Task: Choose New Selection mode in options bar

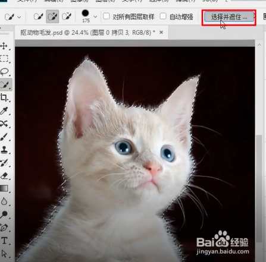Action: tap(38, 17)
